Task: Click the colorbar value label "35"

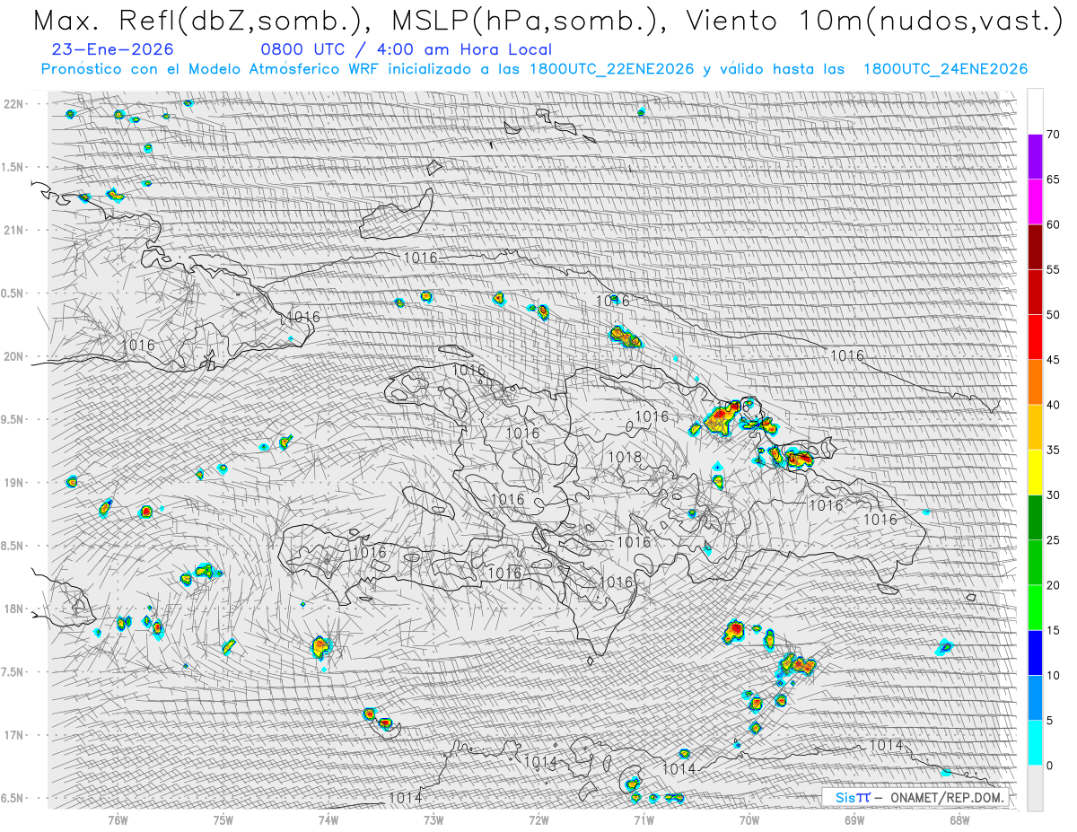Action: (x=1053, y=450)
